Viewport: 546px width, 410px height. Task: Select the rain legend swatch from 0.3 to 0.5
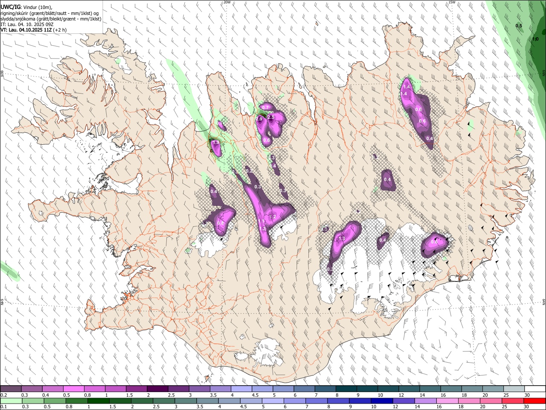33,401
